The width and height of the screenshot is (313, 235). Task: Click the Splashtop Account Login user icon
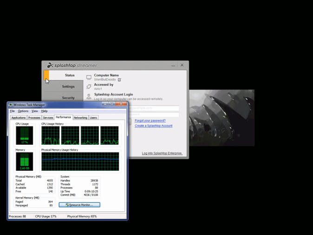(89, 97)
